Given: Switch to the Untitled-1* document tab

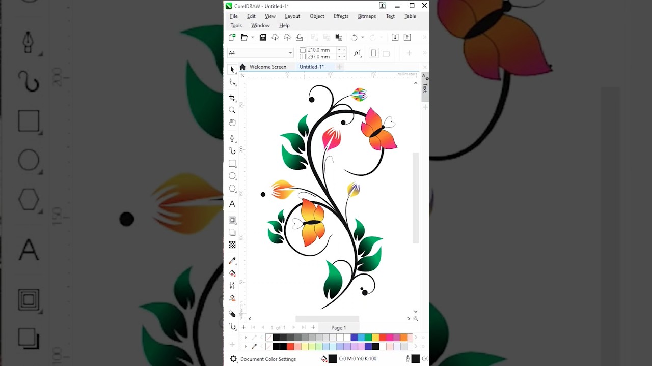Looking at the screenshot, I should click(312, 67).
